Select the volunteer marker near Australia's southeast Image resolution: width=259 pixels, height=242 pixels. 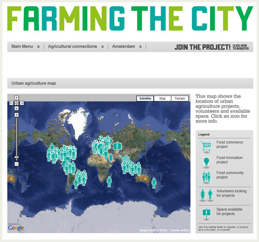click(x=154, y=183)
